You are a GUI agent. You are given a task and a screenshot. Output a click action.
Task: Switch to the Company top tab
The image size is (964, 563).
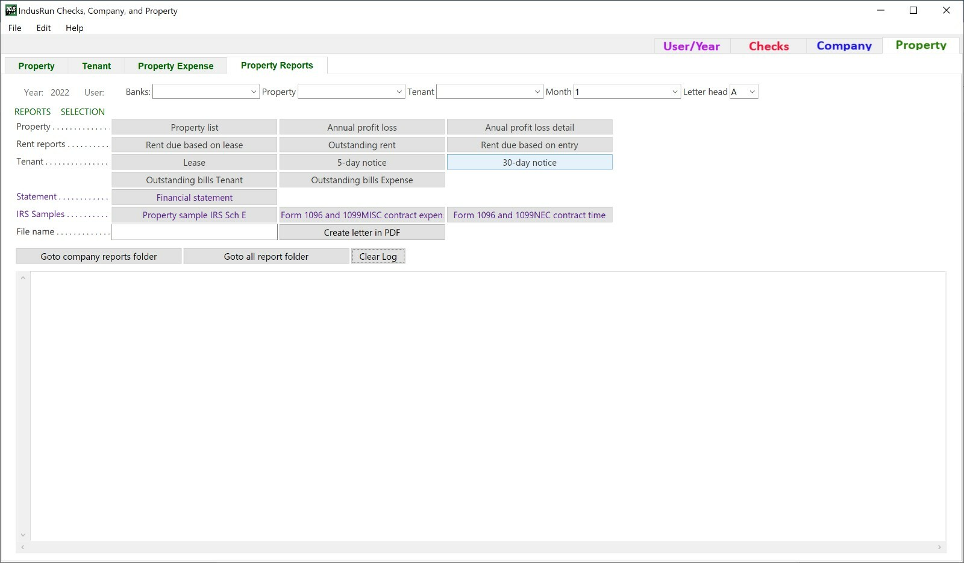(x=844, y=46)
